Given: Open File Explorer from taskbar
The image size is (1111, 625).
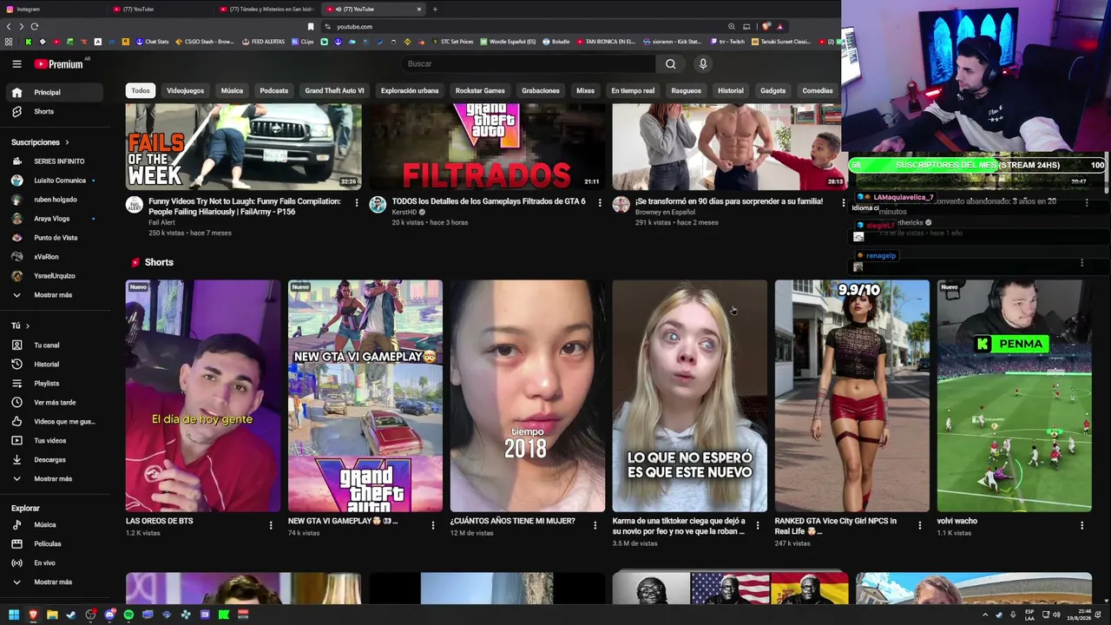Looking at the screenshot, I should [x=52, y=615].
